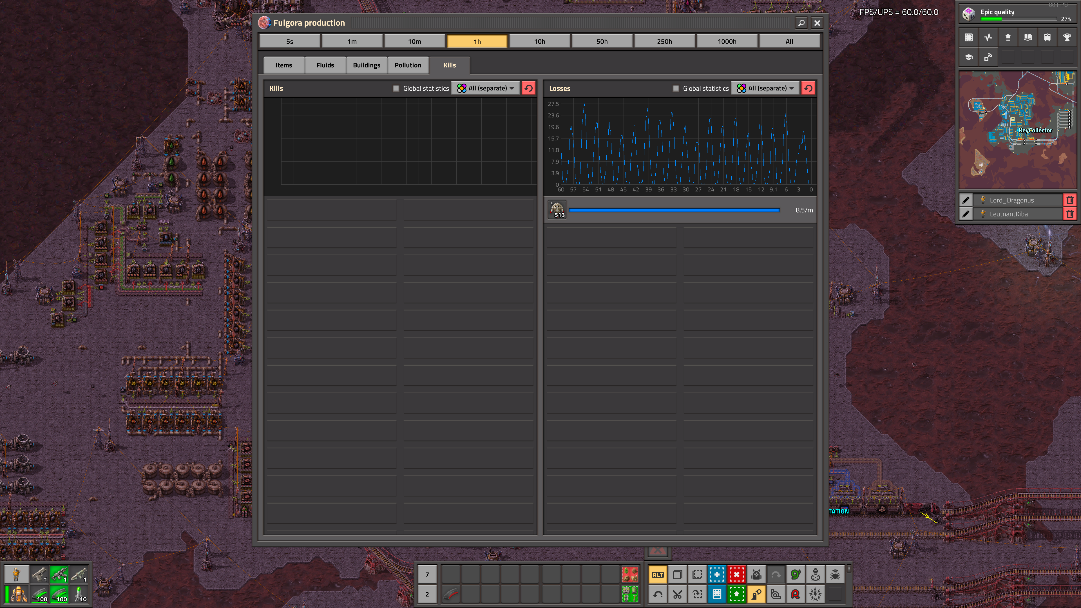Image resolution: width=1081 pixels, height=608 pixels.
Task: Click the belt immunity snail shortcut
Action: 776,594
